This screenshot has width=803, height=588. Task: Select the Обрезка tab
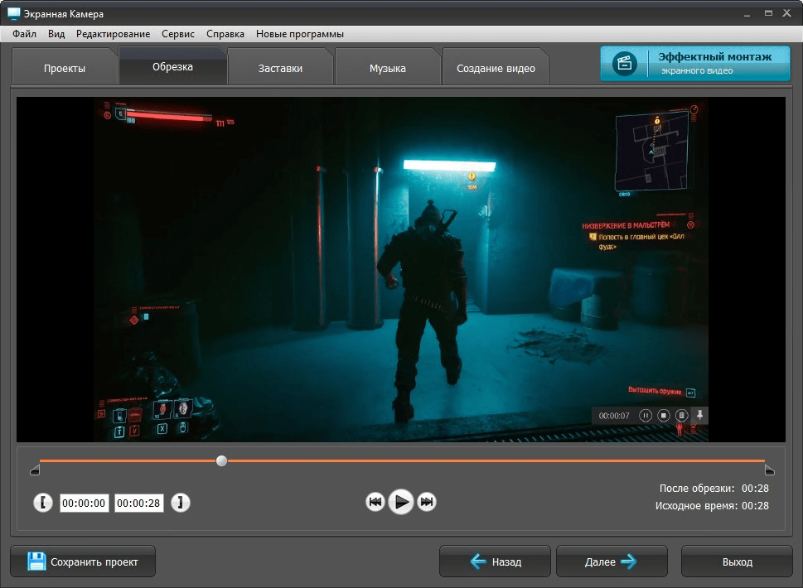click(x=172, y=66)
